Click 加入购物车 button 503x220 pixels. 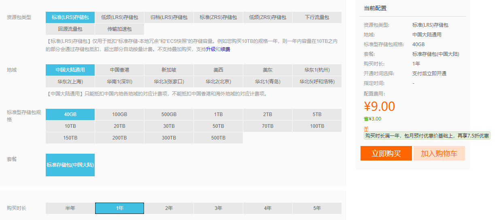pyautogui.click(x=439, y=154)
